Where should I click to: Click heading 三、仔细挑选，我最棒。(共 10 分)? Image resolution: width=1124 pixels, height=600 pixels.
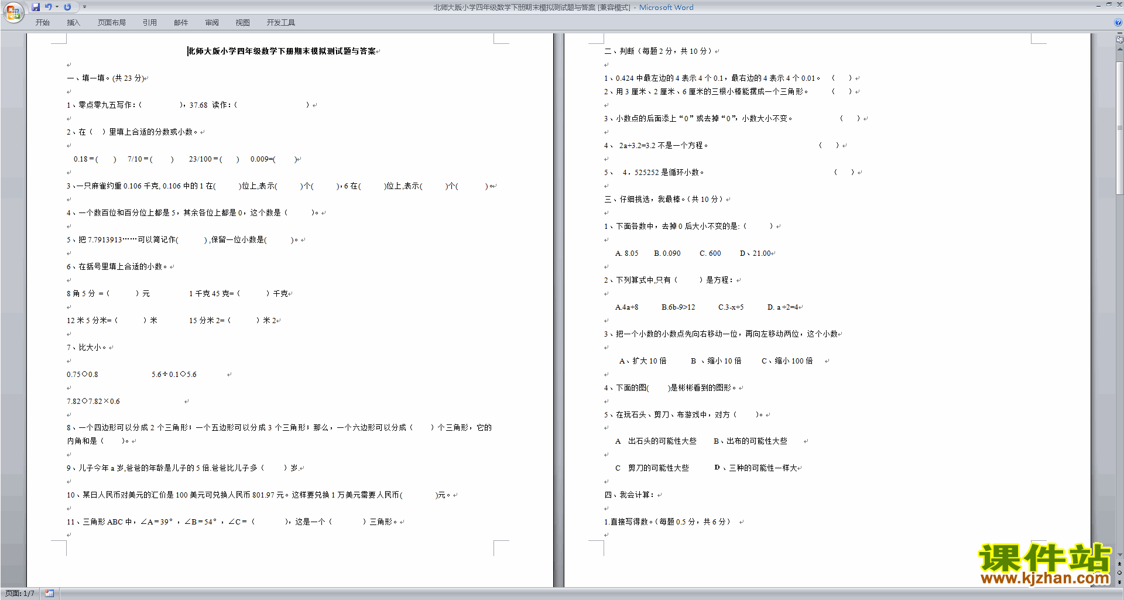664,200
